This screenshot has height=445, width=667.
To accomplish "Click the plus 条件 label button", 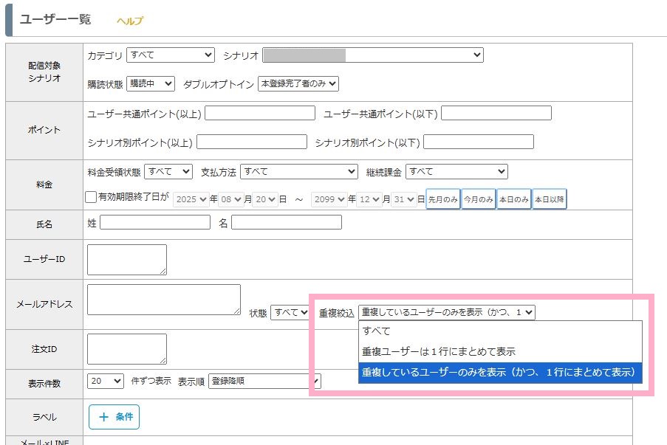I will (x=114, y=417).
